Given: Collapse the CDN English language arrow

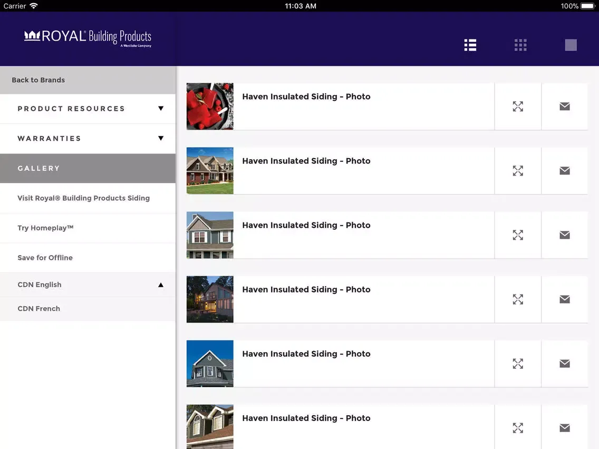Looking at the screenshot, I should tap(161, 285).
